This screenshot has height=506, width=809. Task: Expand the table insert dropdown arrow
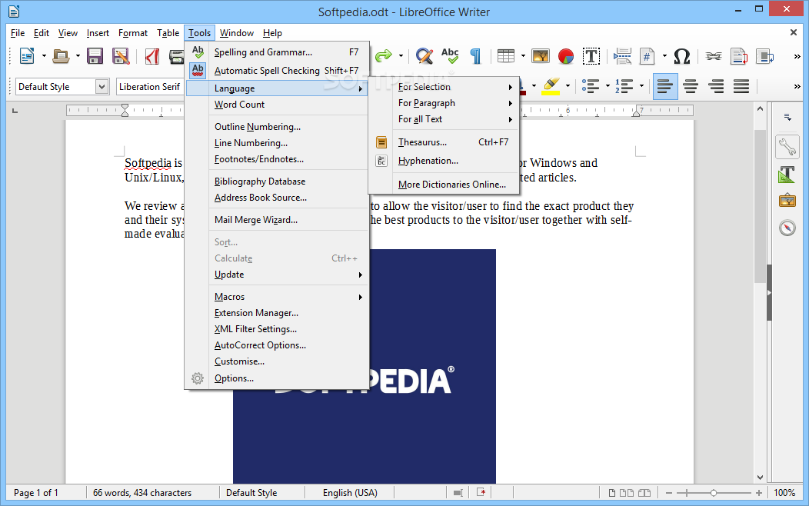(523, 55)
